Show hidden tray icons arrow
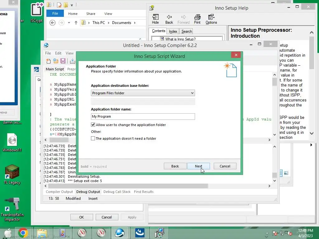The height and width of the screenshot is (239, 319). click(267, 233)
